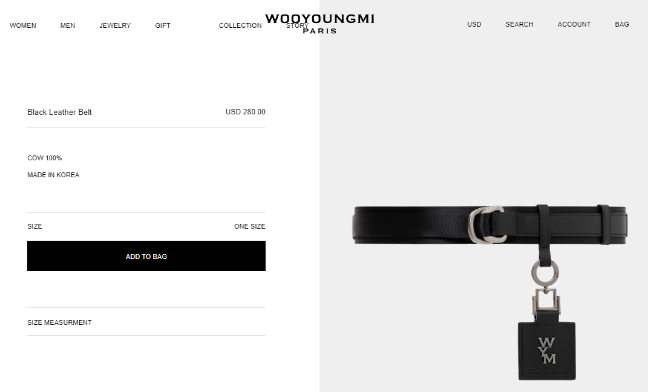This screenshot has height=392, width=648.
Task: Go to the JEWELRY section
Action: click(x=115, y=25)
